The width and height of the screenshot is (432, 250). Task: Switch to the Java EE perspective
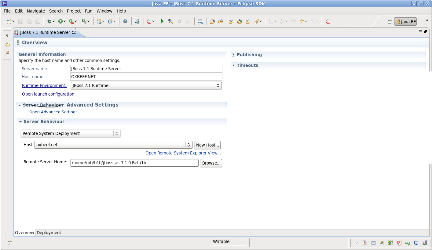(x=405, y=22)
